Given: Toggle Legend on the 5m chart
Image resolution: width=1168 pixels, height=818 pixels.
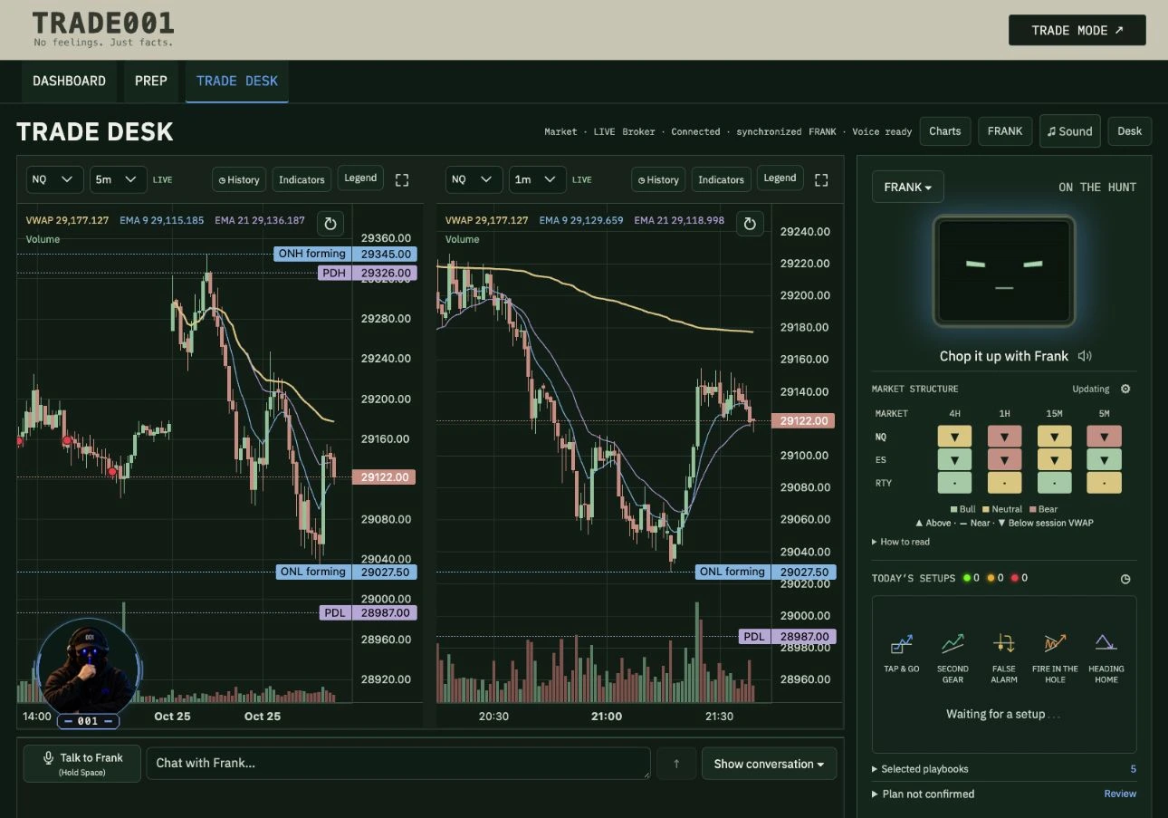Looking at the screenshot, I should [360, 178].
